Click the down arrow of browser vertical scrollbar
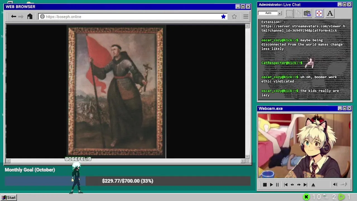This screenshot has width=357, height=201. (247, 157)
